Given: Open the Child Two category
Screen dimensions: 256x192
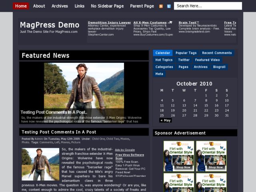Looking at the screenshot, I should pyautogui.click(x=112, y=139).
